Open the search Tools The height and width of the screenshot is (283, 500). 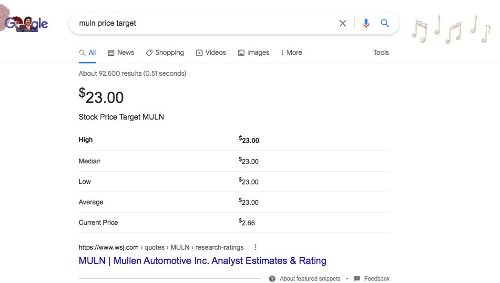[x=381, y=52]
